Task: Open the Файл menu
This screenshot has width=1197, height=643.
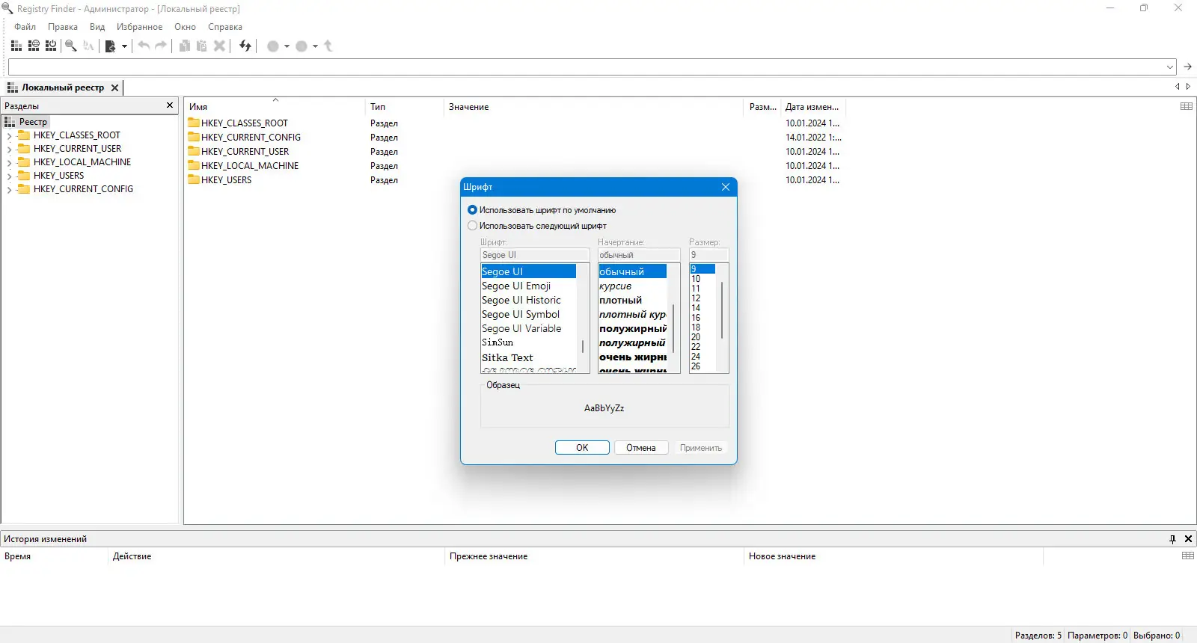Action: [x=25, y=27]
